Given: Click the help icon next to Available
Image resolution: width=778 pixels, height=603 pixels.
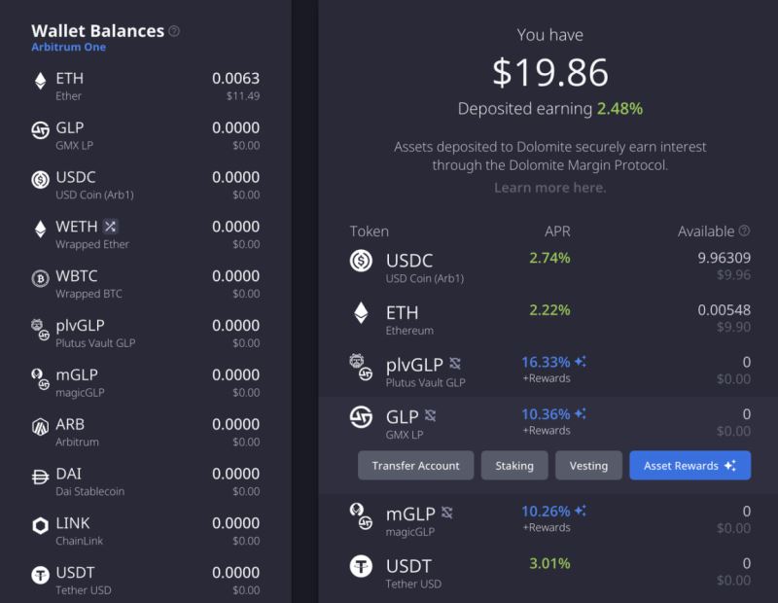Looking at the screenshot, I should (x=744, y=231).
